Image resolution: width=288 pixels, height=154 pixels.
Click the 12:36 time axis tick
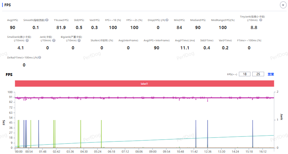coord(208,152)
